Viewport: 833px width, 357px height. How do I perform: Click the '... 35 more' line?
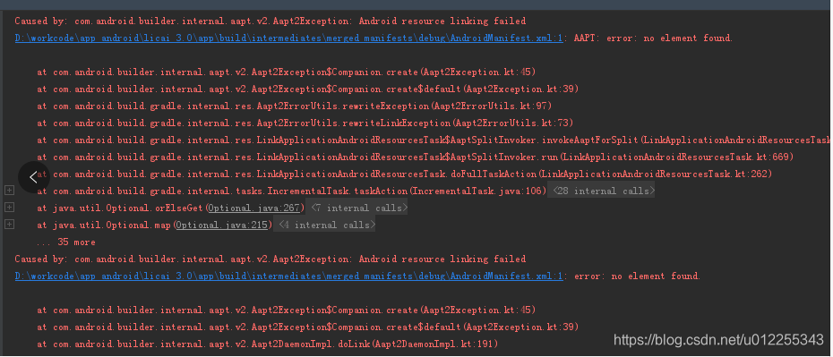click(66, 242)
